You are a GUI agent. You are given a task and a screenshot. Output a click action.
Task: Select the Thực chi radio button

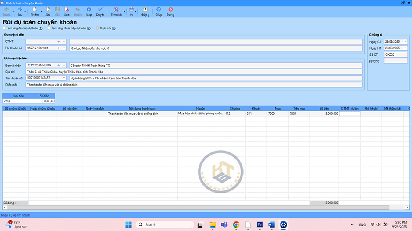point(97,28)
